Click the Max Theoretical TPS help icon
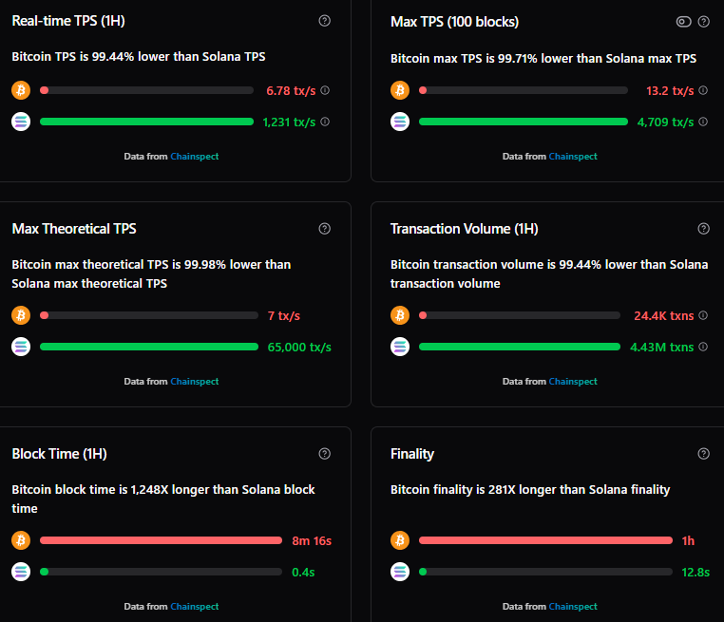The width and height of the screenshot is (724, 622). click(x=325, y=229)
